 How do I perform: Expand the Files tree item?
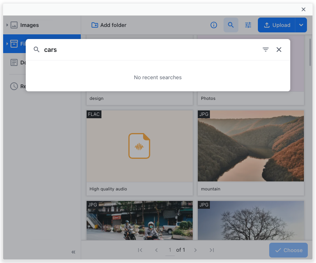(x=8, y=44)
